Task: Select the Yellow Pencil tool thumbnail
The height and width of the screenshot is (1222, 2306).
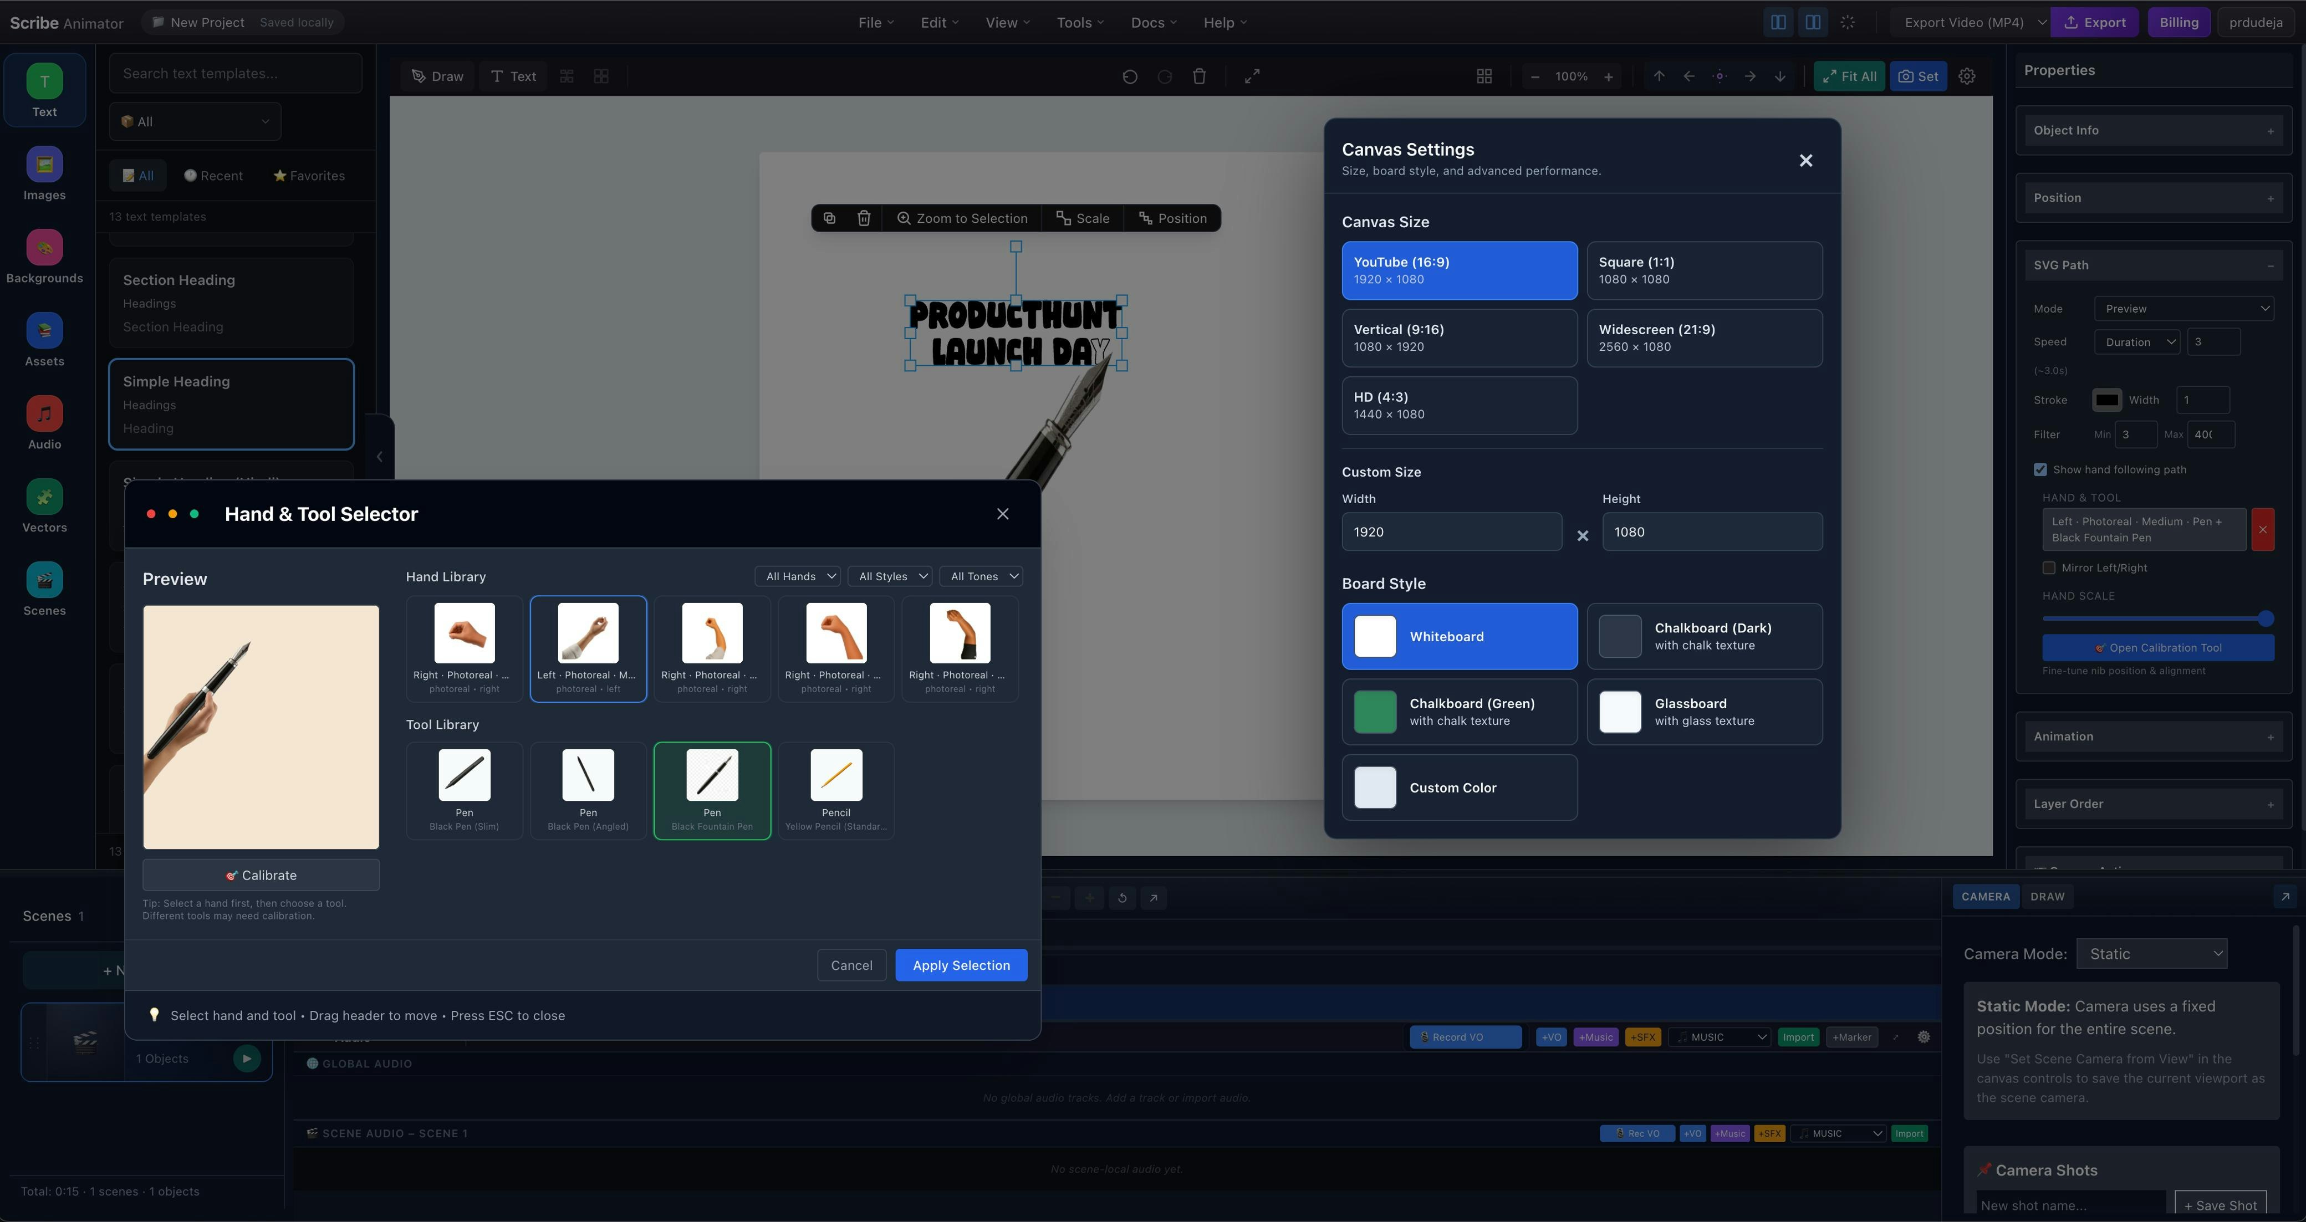Action: pyautogui.click(x=835, y=775)
